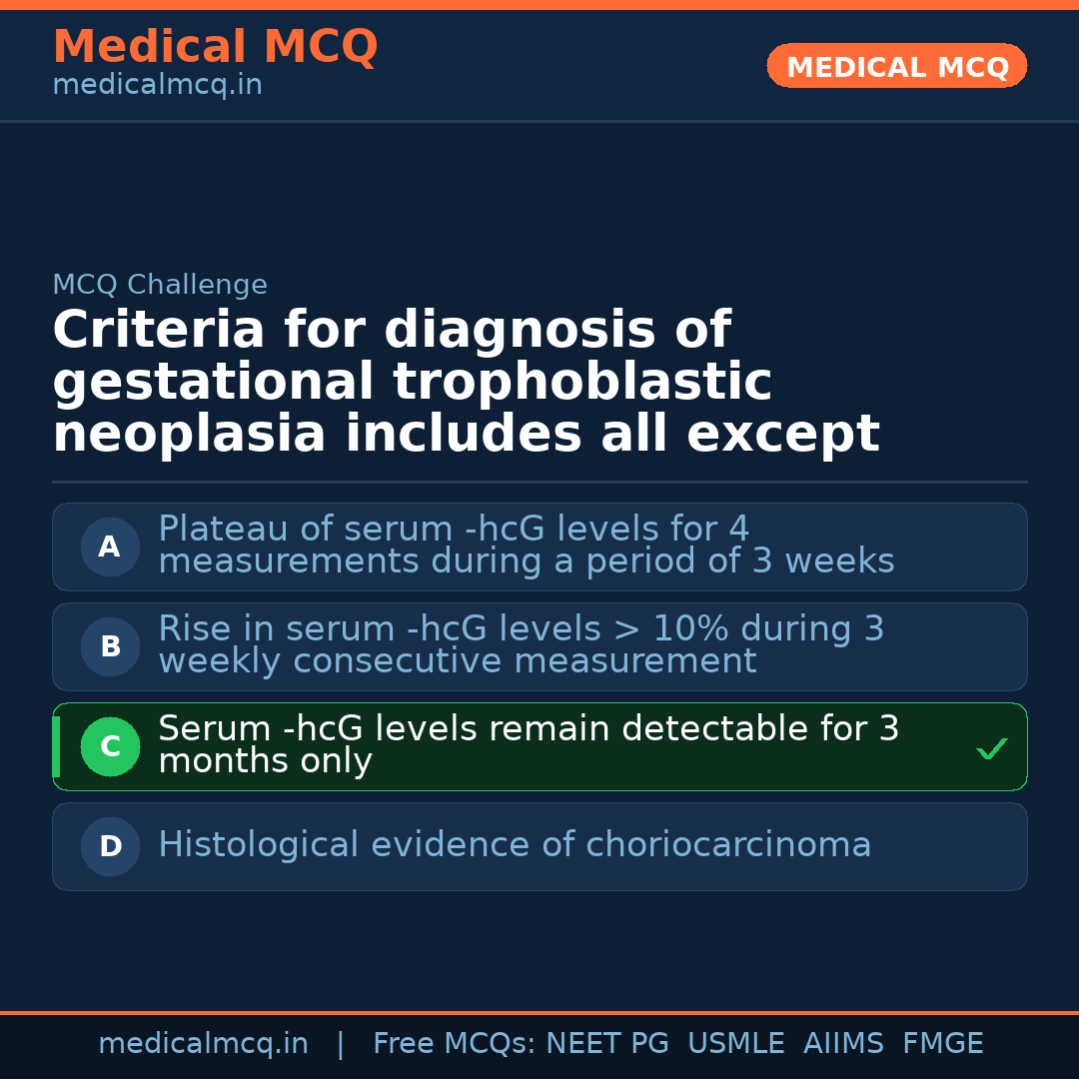Click FMGE in the footer
The image size is (1079, 1079).
(942, 1044)
